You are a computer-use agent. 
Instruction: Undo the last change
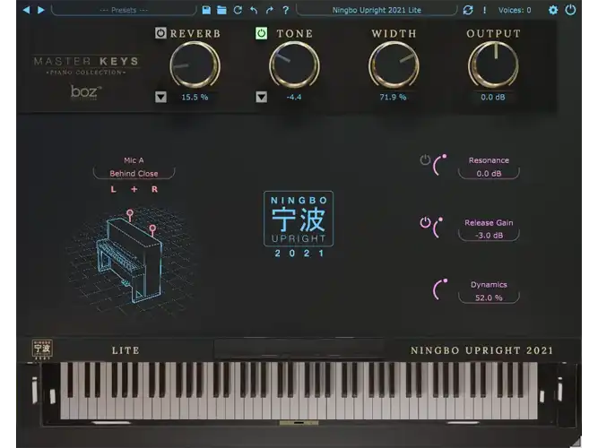click(254, 10)
